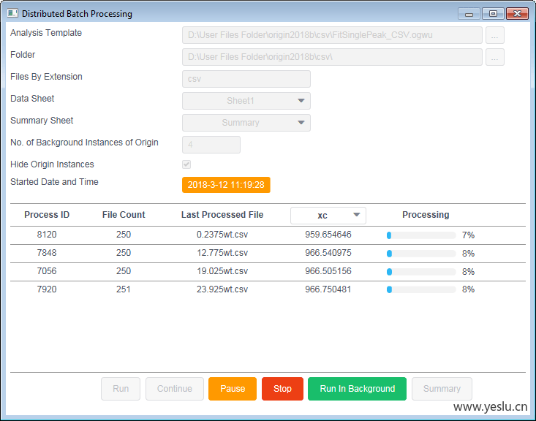Click the started date time 2018-3-12 11:19:28
Viewport: 536px width, 421px height.
click(226, 185)
